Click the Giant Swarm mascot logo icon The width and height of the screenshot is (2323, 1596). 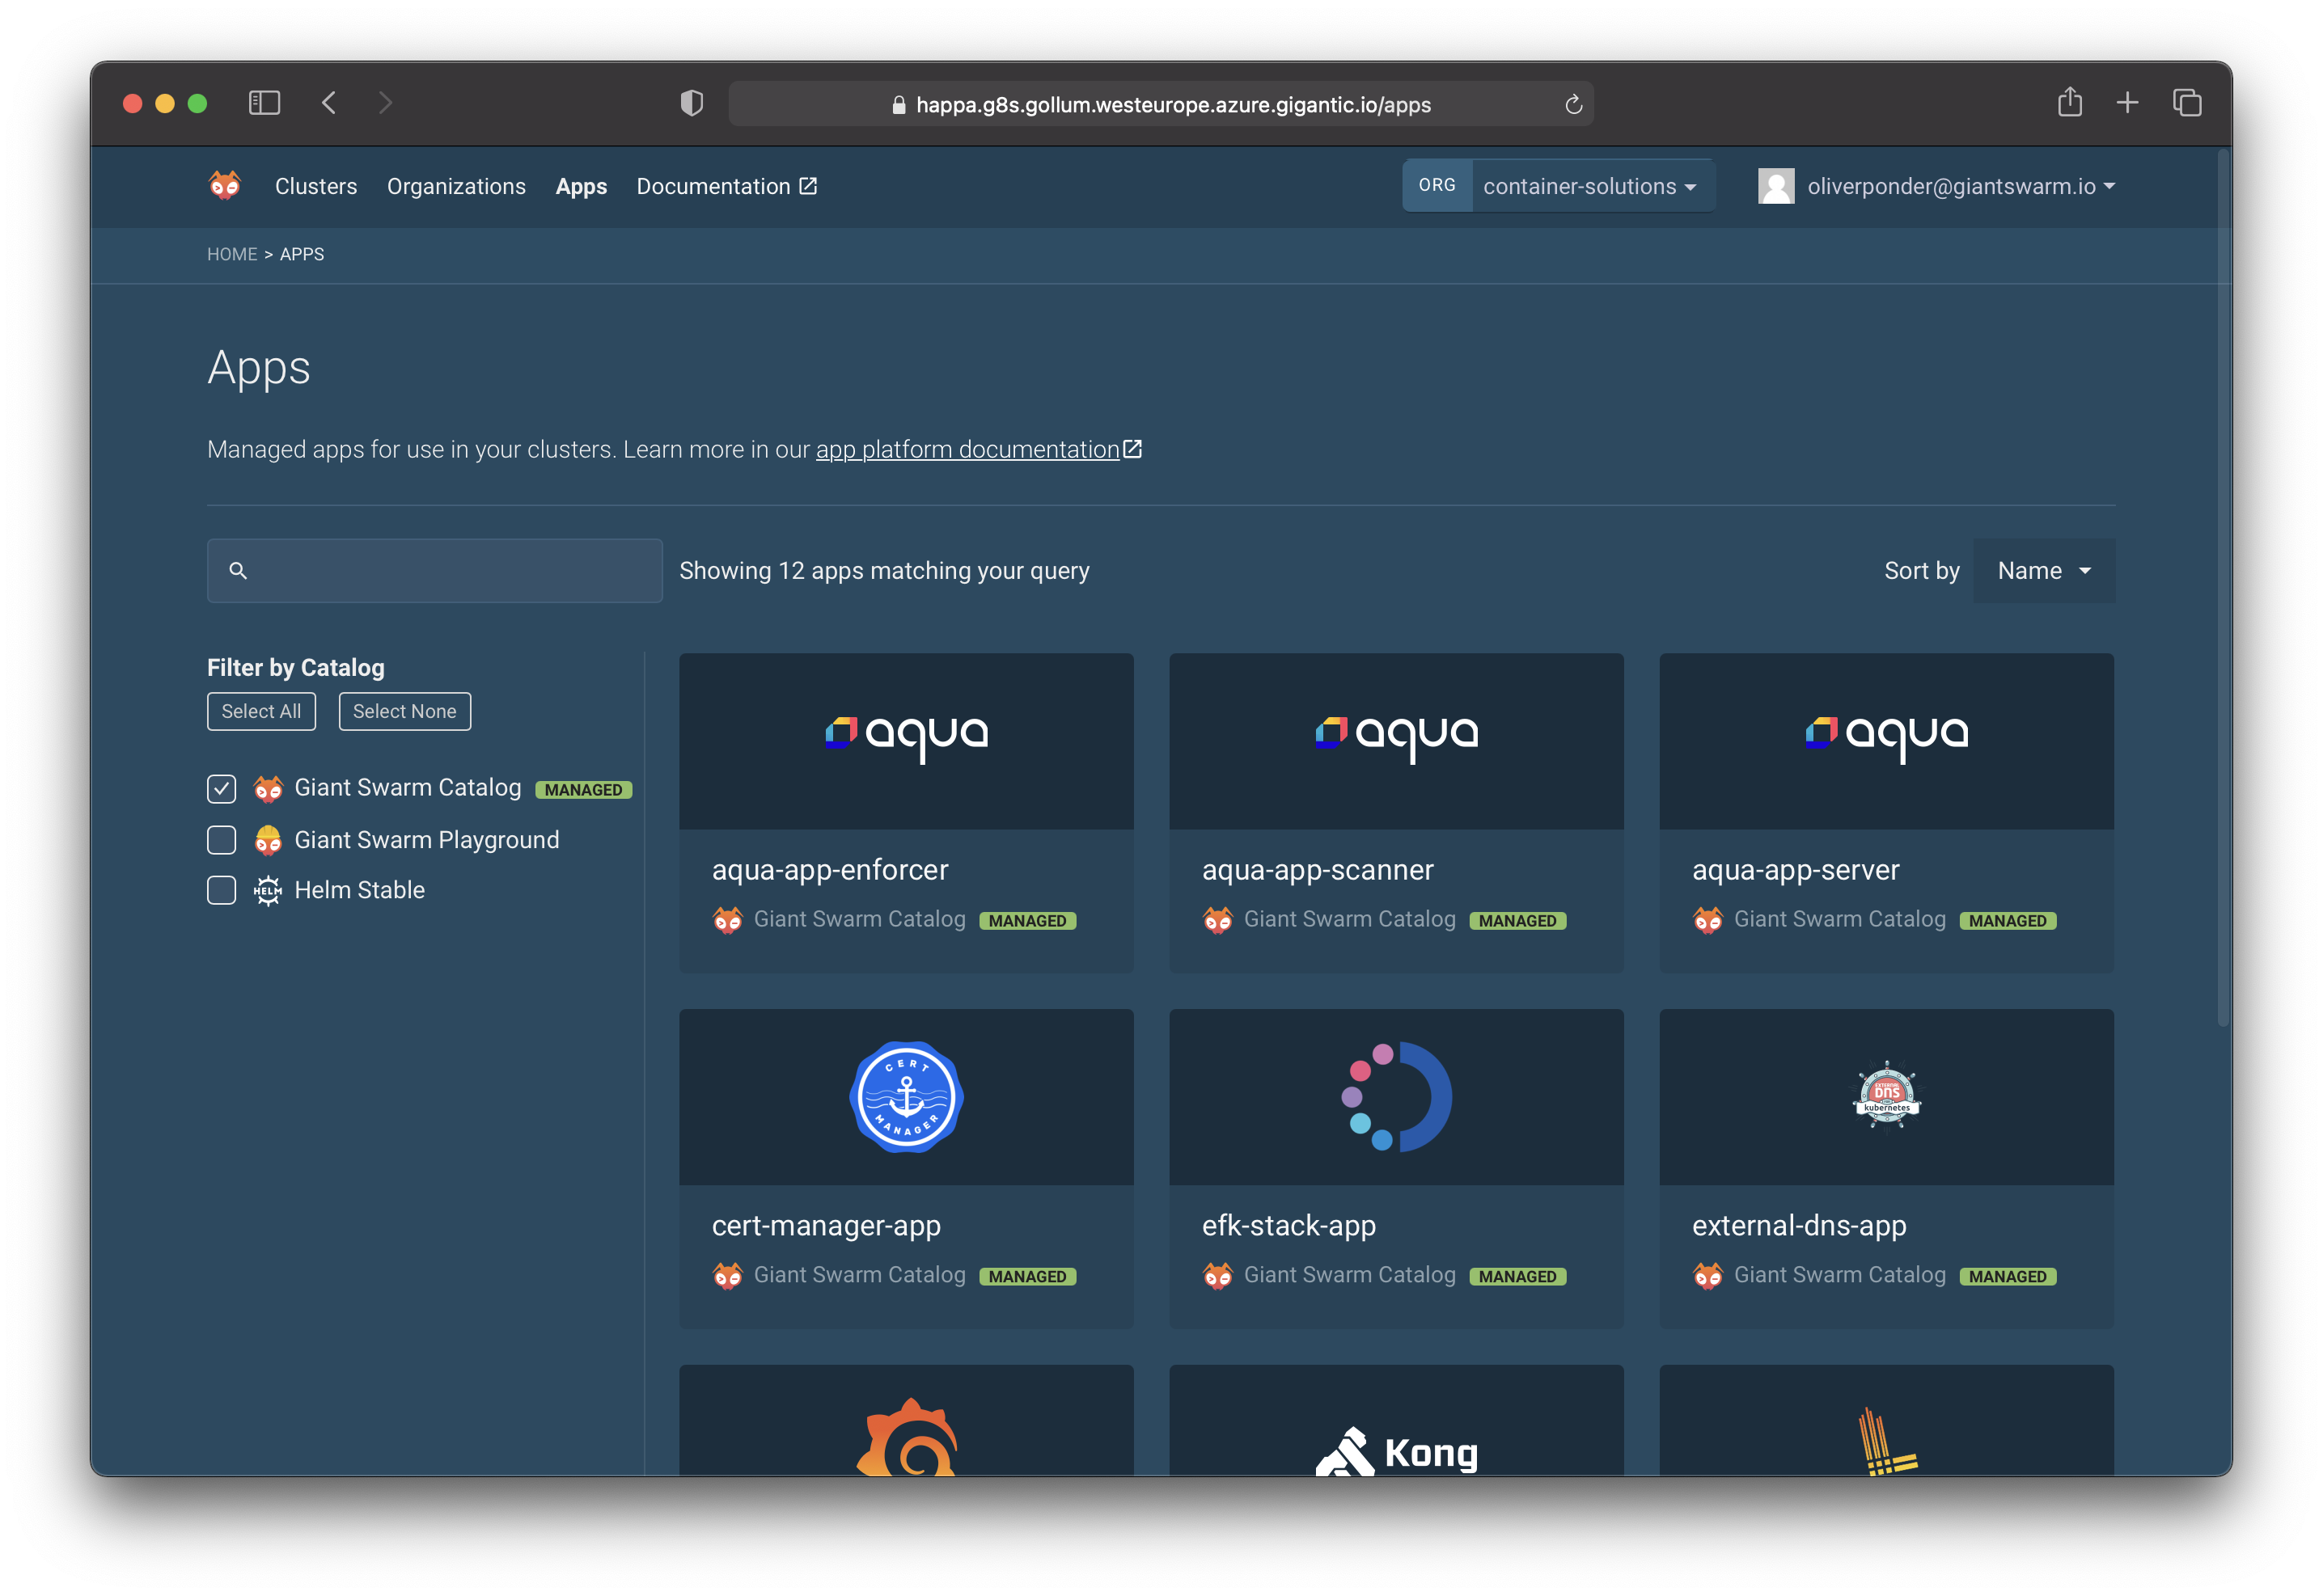224,185
